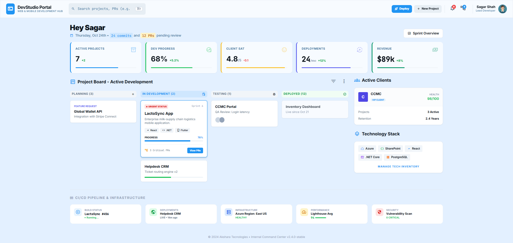
Task: Open Manage Tech Inventory link
Action: point(398,167)
